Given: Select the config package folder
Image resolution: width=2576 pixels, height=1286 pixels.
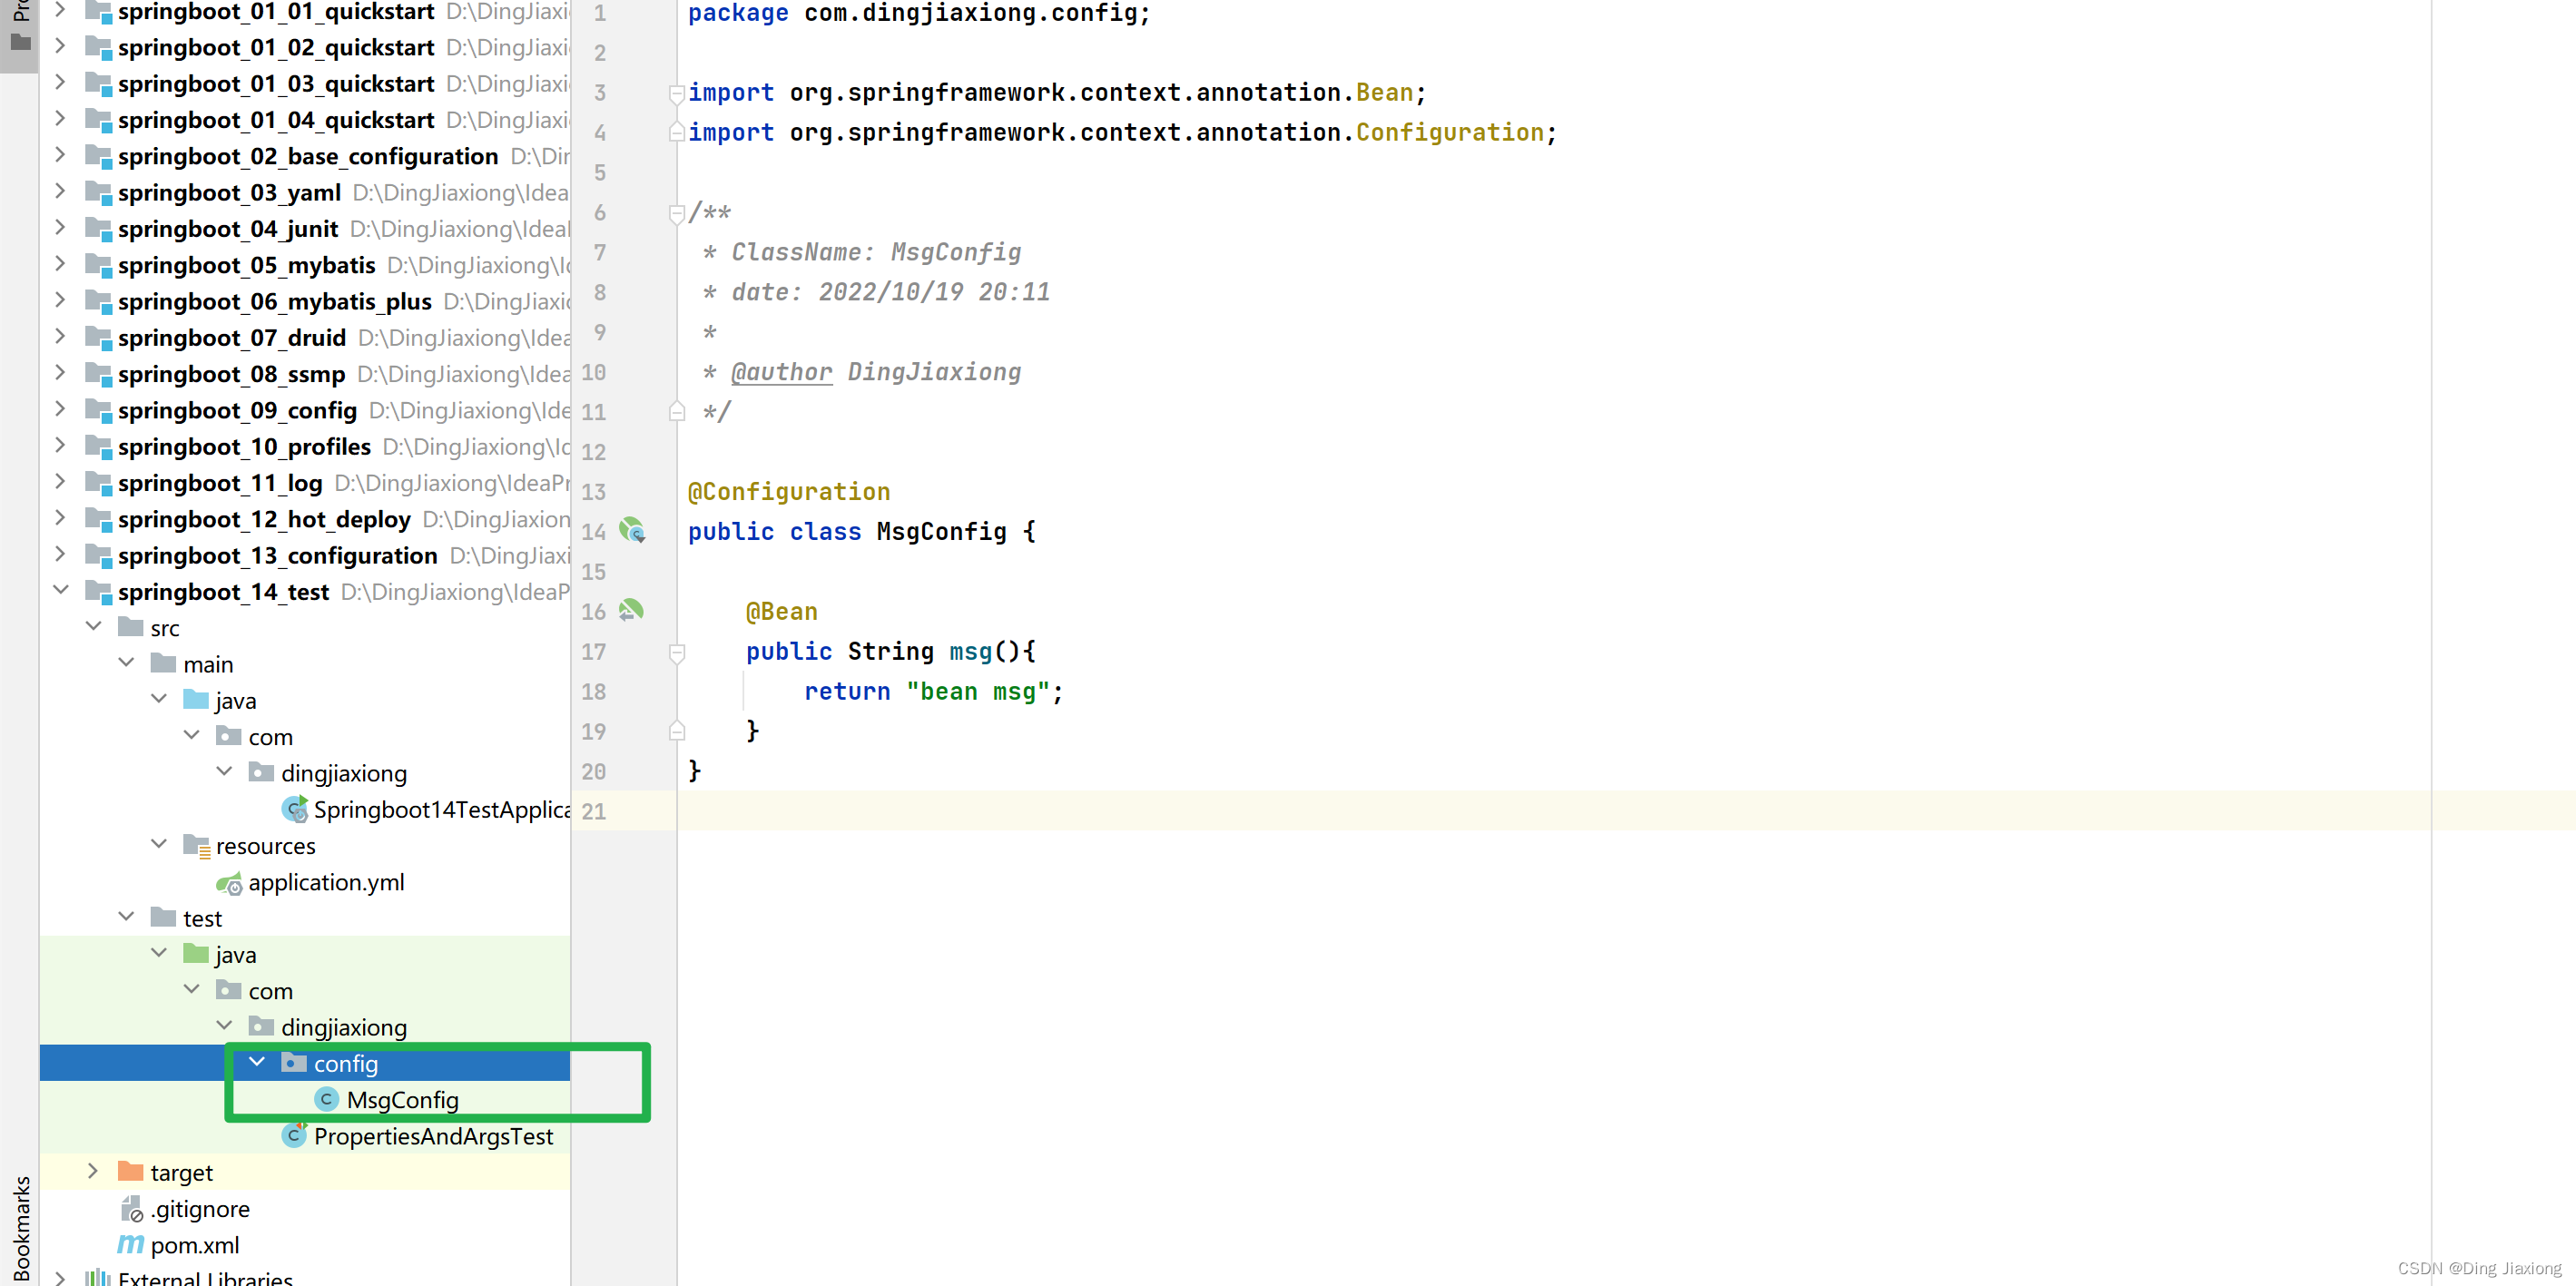Looking at the screenshot, I should (345, 1063).
